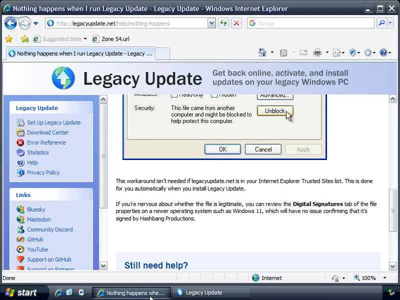Click the main page scrollbar thumb
The image size is (400, 300).
click(x=393, y=210)
